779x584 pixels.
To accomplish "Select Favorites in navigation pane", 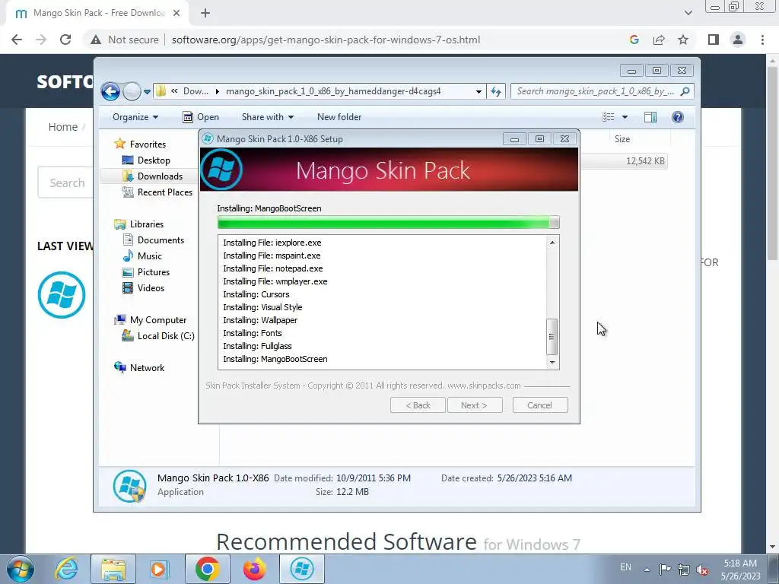I will (148, 144).
